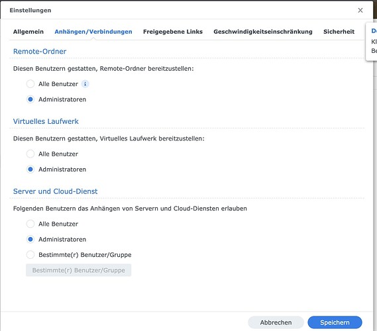
Task: Click the greyed Bestimmte(r) Benutzer/Gruppe button
Action: click(79, 270)
